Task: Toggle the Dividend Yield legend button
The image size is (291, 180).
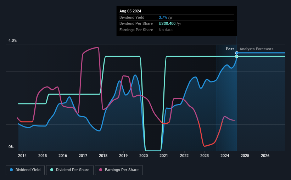Action: click(25, 170)
